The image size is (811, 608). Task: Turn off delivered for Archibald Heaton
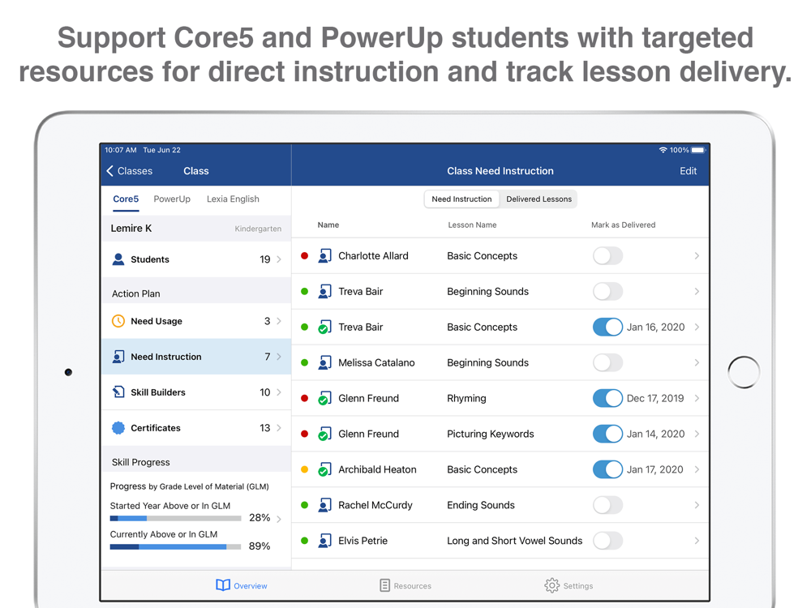click(607, 469)
